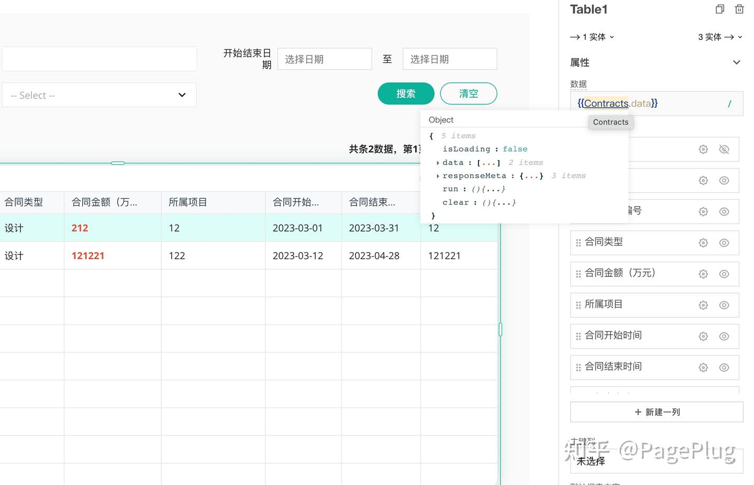Delete Table1 with the trash icon
Image resolution: width=754 pixels, height=485 pixels.
point(739,9)
